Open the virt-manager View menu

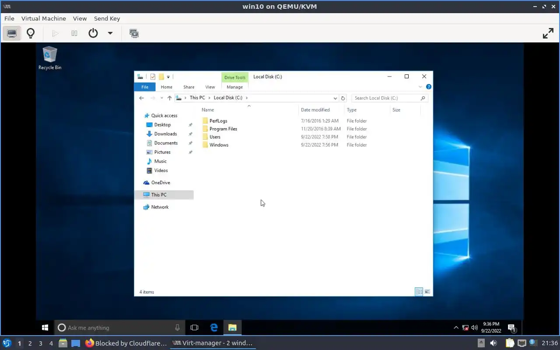[x=80, y=18]
